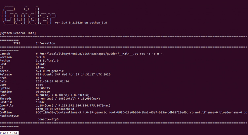Click the Uptime value 02:00:35

(x=43, y=88)
